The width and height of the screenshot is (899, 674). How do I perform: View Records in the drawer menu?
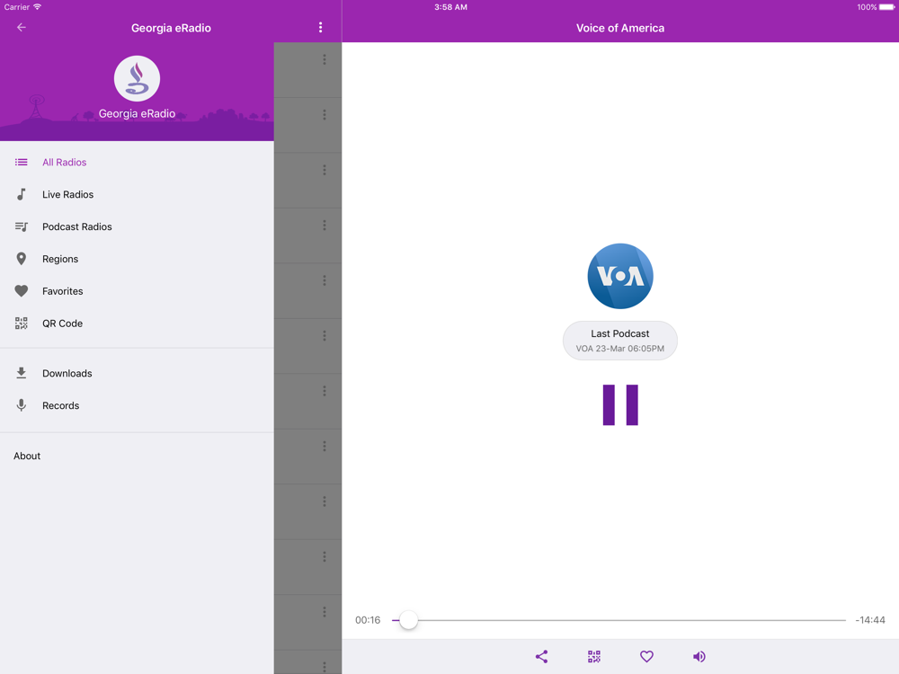(137, 405)
